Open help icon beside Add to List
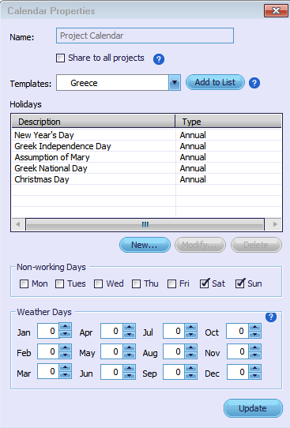290x428 pixels. tap(254, 83)
